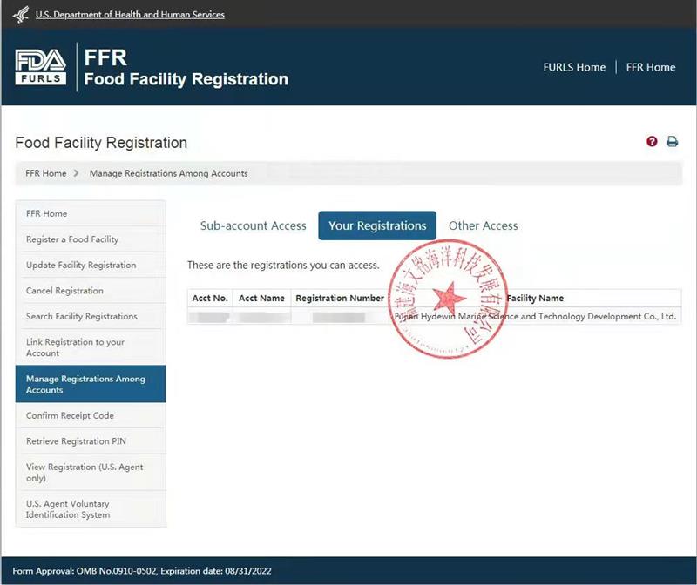Click the Registration Number column header
This screenshot has width=697, height=585.
coord(340,298)
